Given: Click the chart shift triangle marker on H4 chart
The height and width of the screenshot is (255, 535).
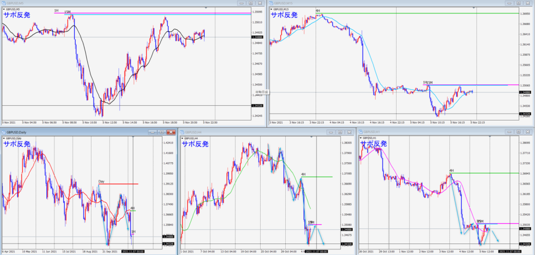Looking at the screenshot, I should point(311,137).
